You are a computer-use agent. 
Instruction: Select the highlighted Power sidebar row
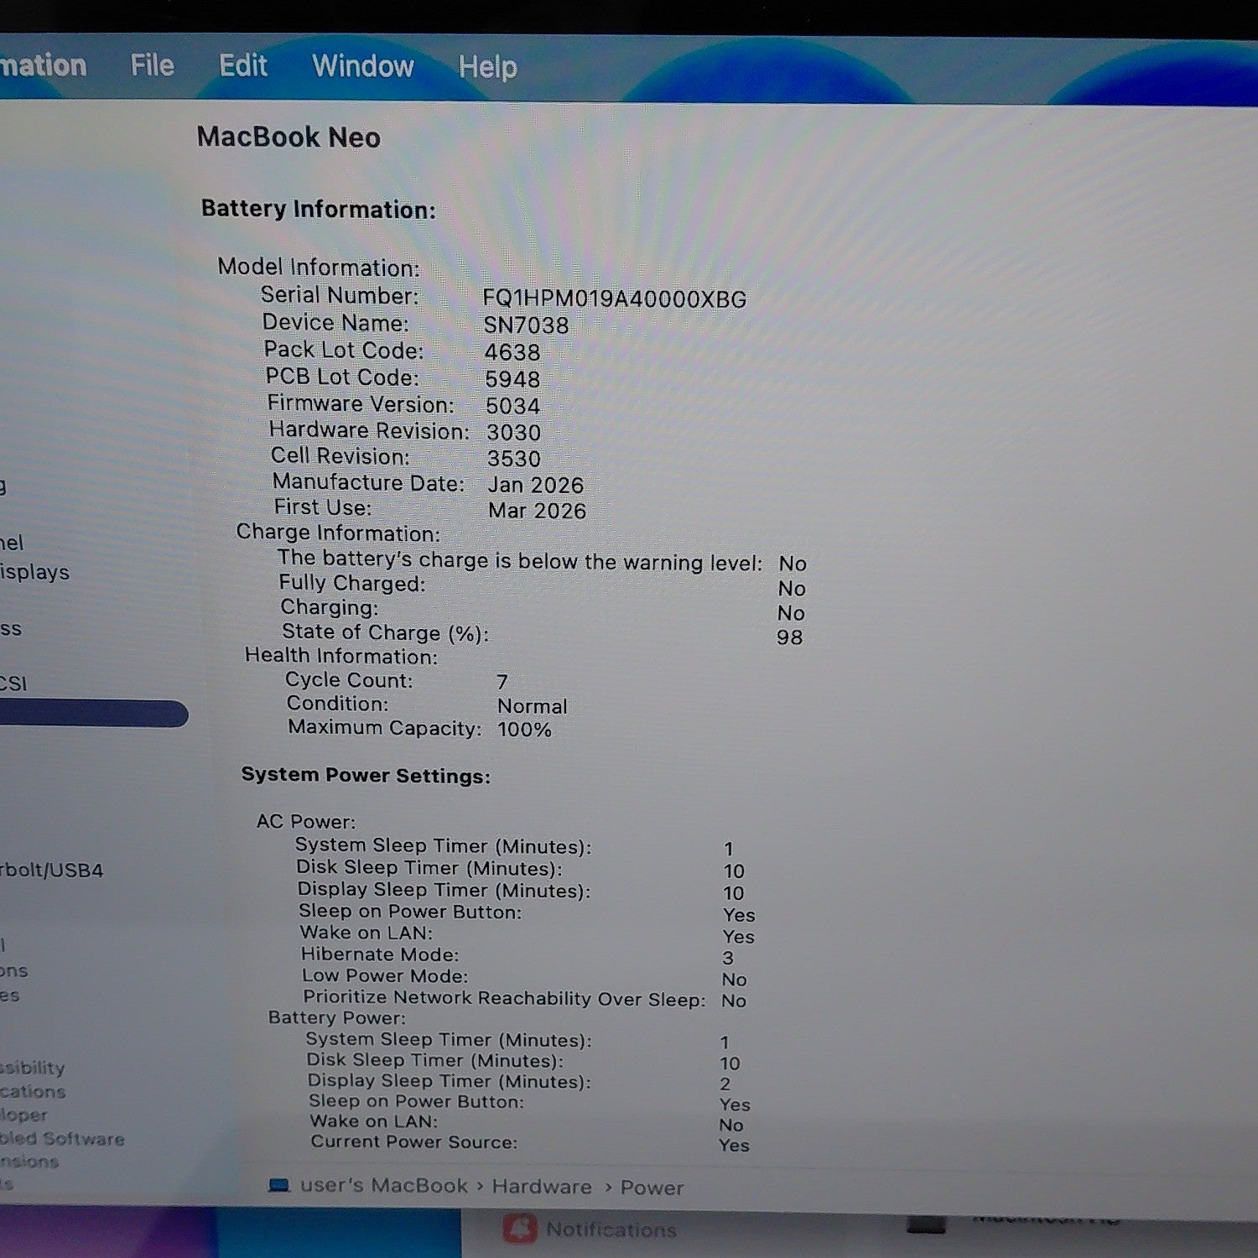pos(94,714)
